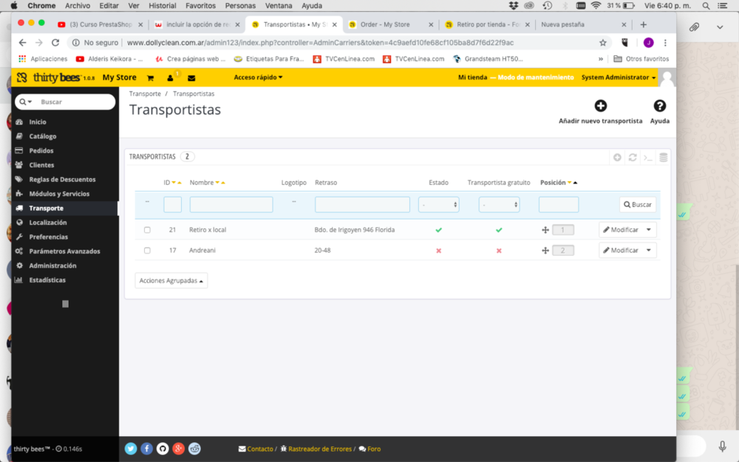Viewport: 739px width, 462px height.
Task: Toggle Estado status for Andreani
Action: point(438,251)
